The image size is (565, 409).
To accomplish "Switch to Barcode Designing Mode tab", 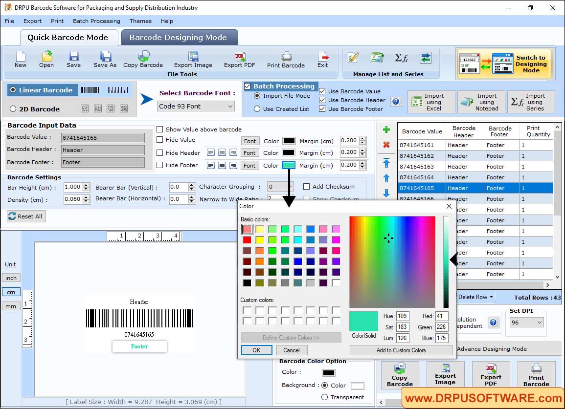I will [x=179, y=38].
